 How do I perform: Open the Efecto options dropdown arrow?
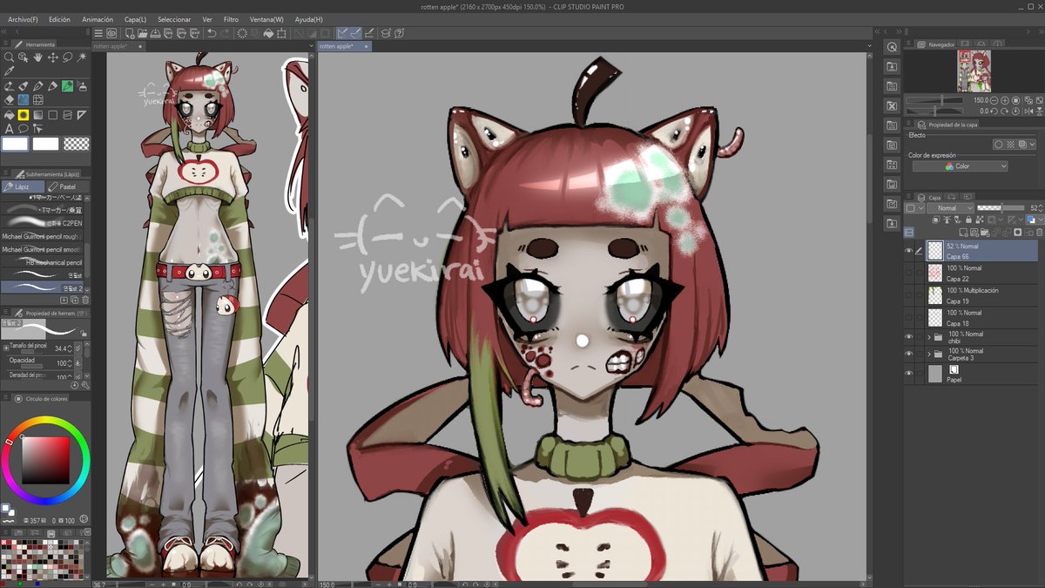[x=1033, y=145]
